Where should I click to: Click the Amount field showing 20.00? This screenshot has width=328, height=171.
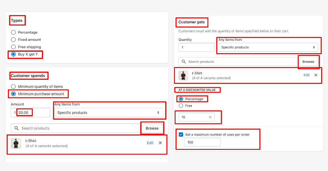tap(31, 113)
